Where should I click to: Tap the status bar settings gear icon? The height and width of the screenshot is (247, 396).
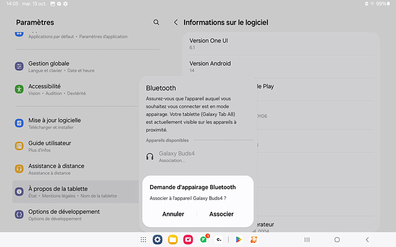pos(65,4)
